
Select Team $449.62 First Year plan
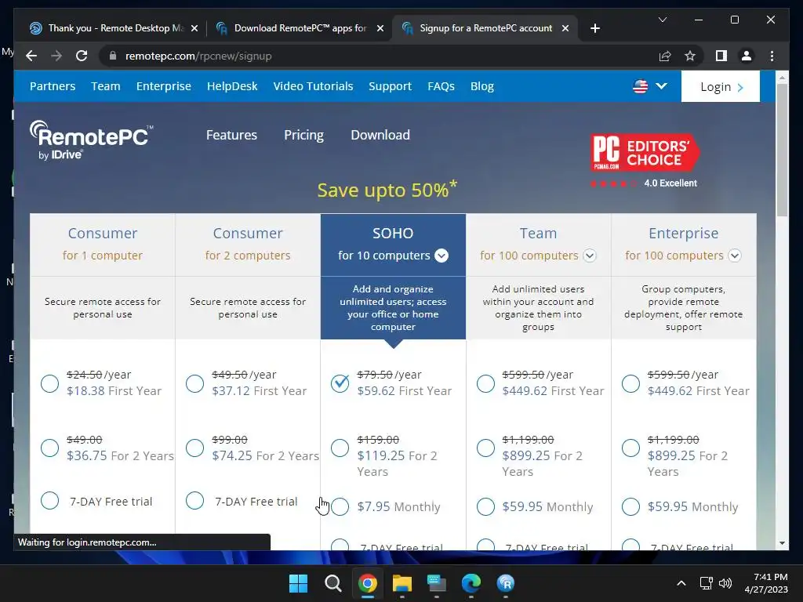tap(485, 383)
